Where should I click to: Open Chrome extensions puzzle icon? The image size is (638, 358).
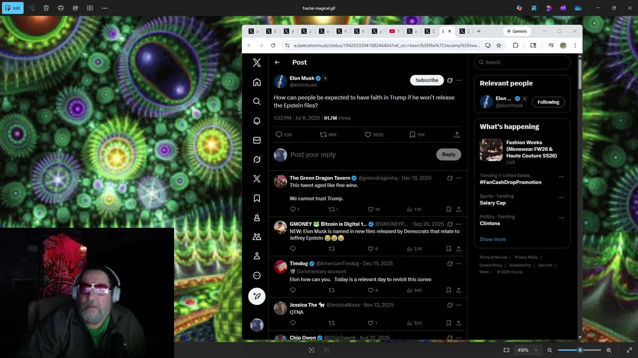pos(515,45)
